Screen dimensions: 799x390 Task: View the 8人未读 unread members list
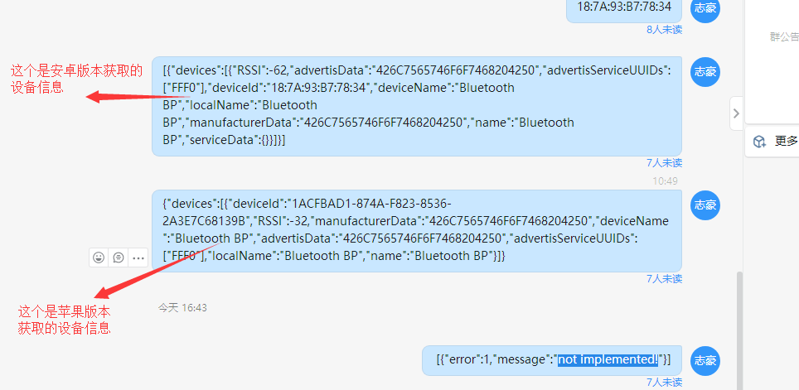click(x=664, y=30)
